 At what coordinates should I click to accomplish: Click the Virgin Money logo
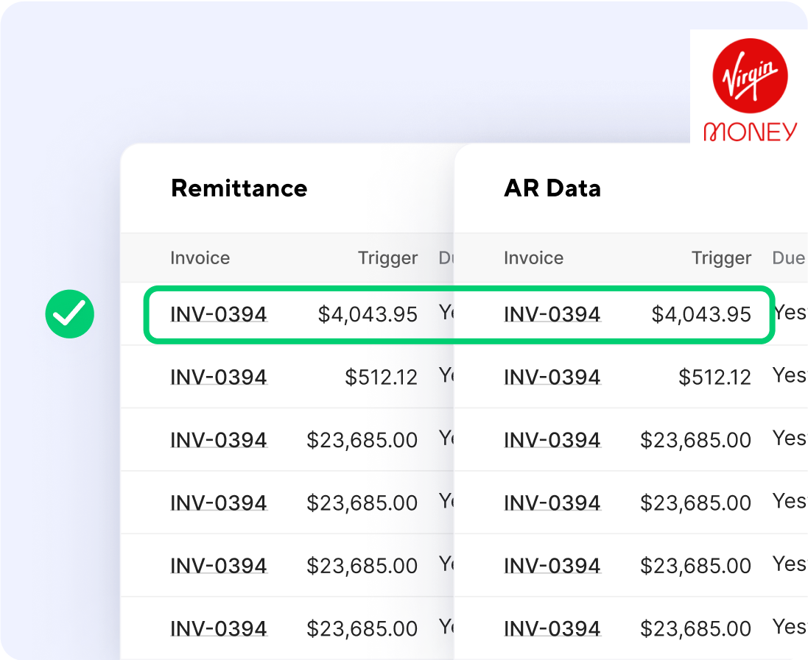coord(749,87)
